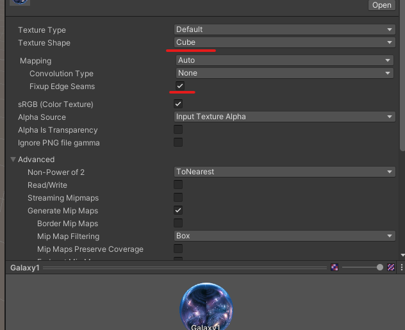Click the Fixup Edge Seams label

tap(62, 87)
